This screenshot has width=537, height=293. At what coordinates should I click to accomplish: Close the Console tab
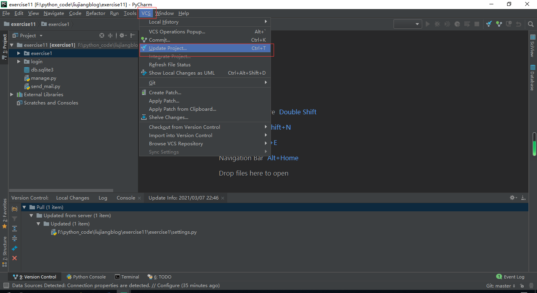pyautogui.click(x=139, y=198)
